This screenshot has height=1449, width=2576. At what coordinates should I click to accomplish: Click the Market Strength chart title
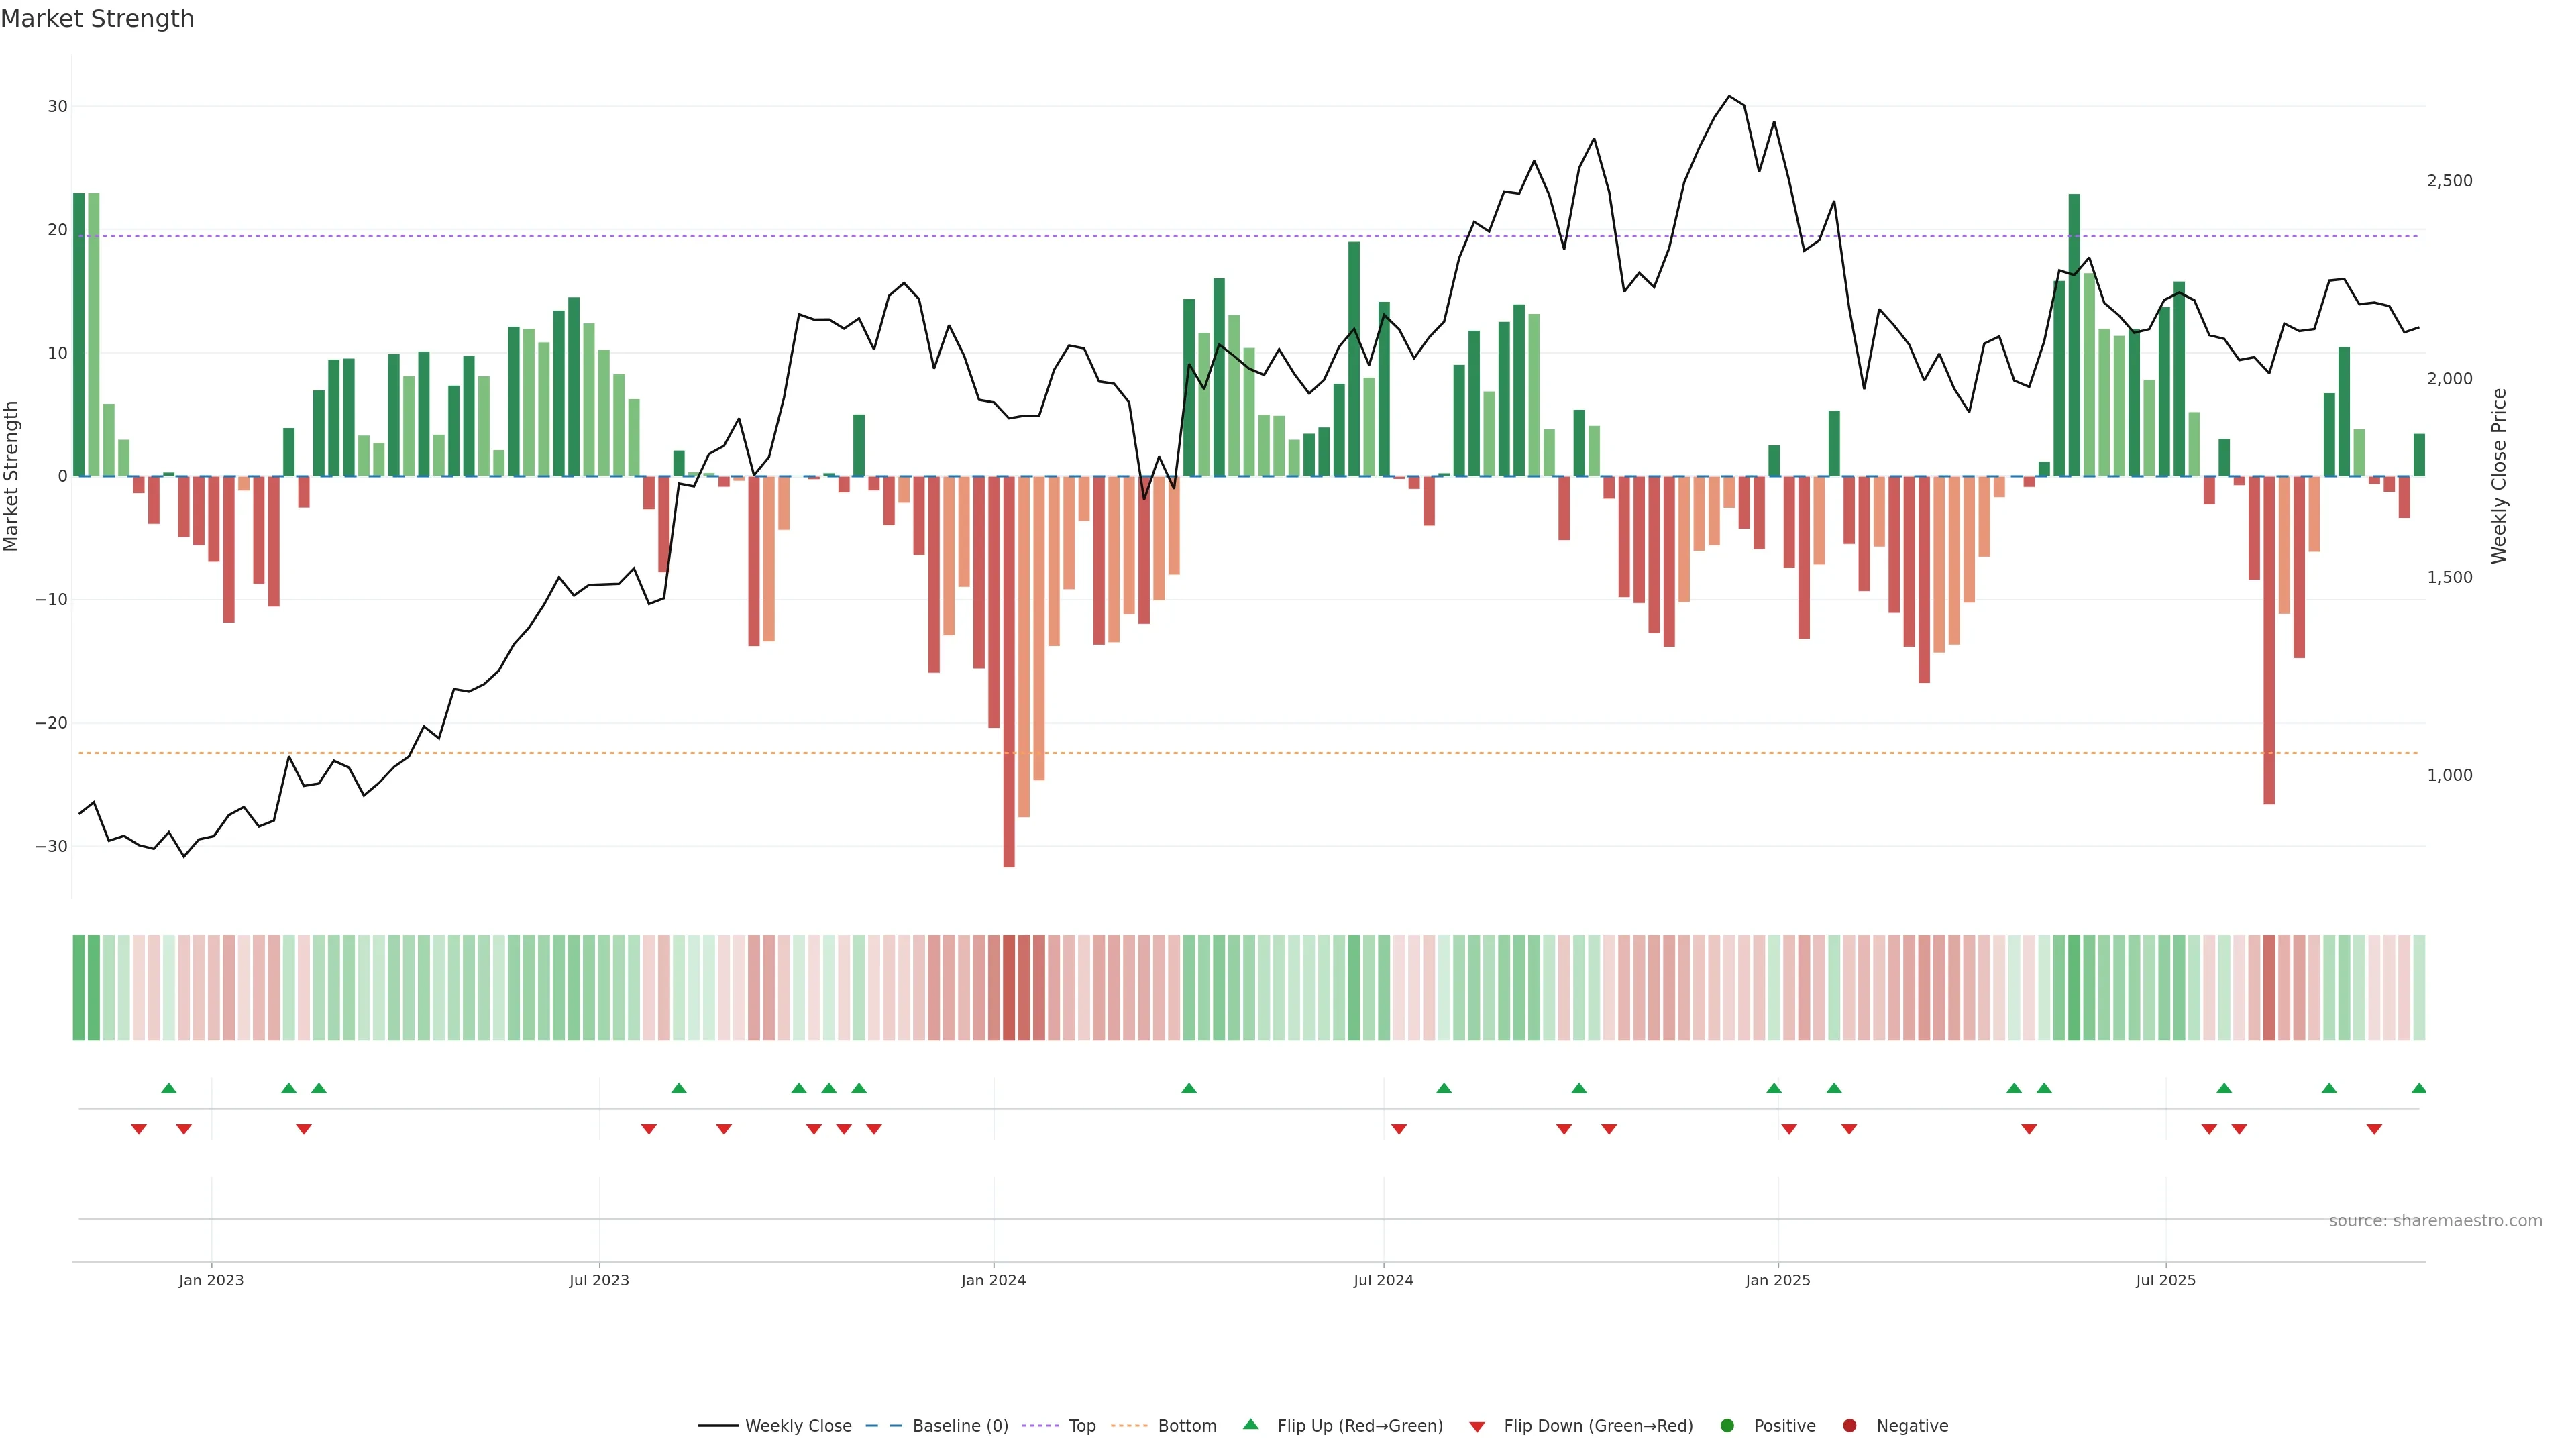tap(97, 19)
